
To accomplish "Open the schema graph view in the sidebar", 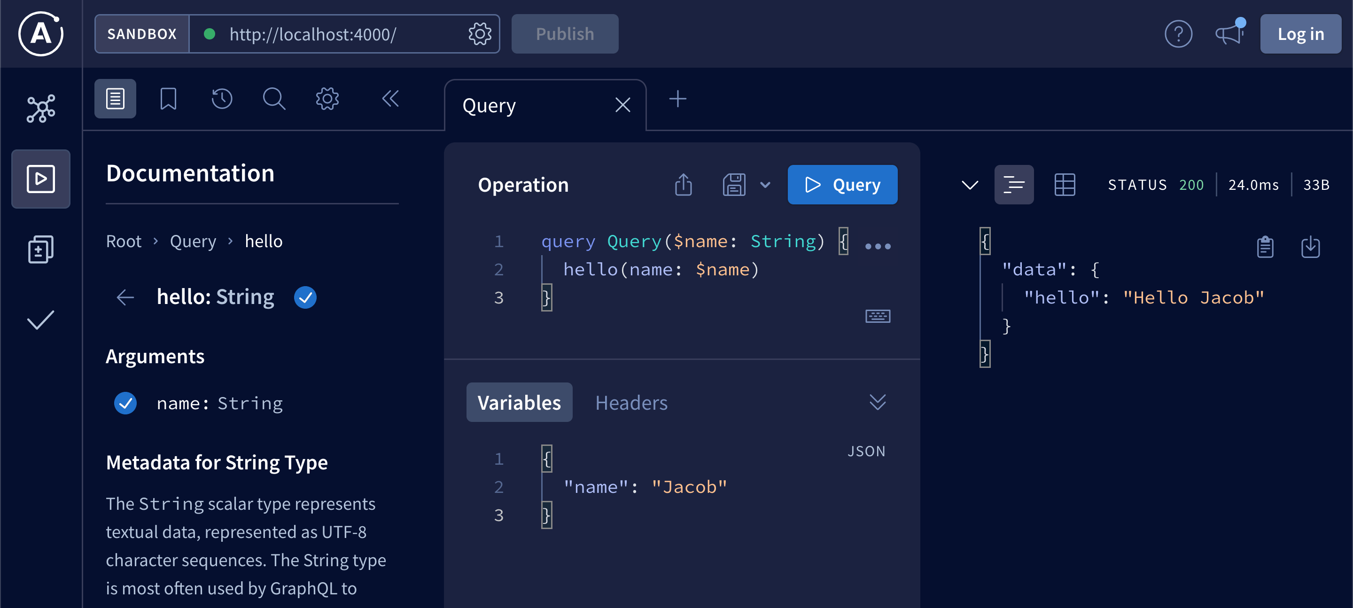I will (x=40, y=109).
